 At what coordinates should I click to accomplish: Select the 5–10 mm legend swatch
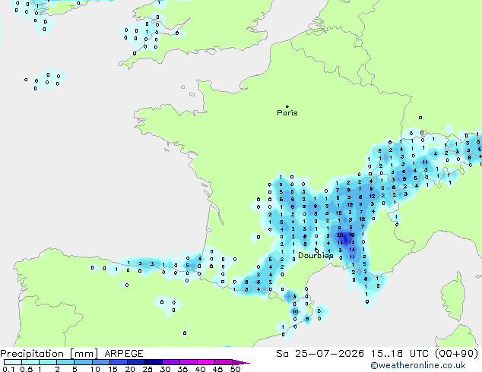(83, 362)
